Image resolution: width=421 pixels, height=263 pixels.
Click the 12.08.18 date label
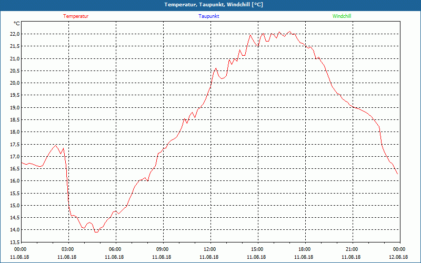[x=398, y=257]
